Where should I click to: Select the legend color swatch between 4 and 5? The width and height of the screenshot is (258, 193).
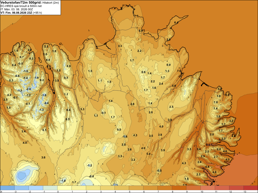click(x=122, y=188)
